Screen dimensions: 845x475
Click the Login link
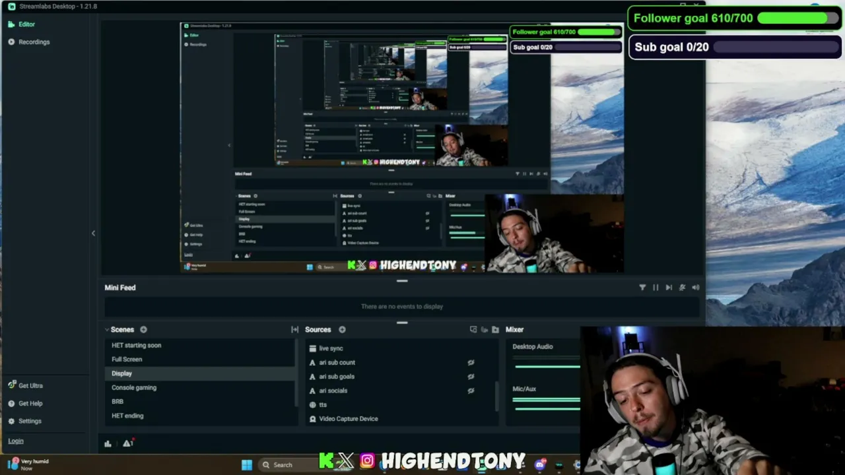[15, 441]
